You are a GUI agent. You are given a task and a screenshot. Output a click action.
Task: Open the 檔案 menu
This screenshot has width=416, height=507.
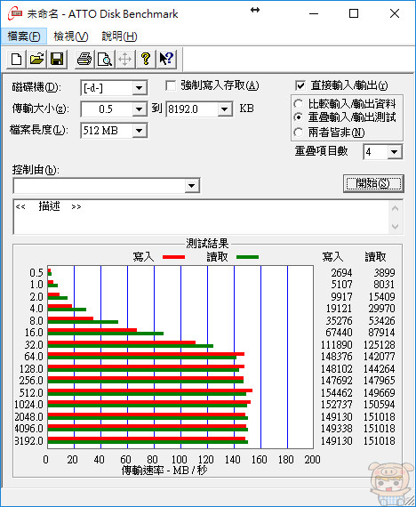coord(24,36)
